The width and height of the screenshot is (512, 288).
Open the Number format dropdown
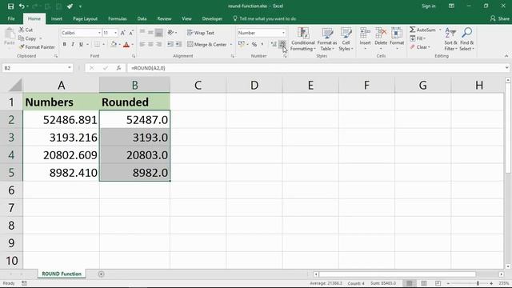pos(283,33)
